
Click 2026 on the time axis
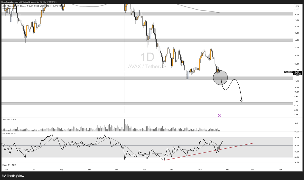(200, 170)
